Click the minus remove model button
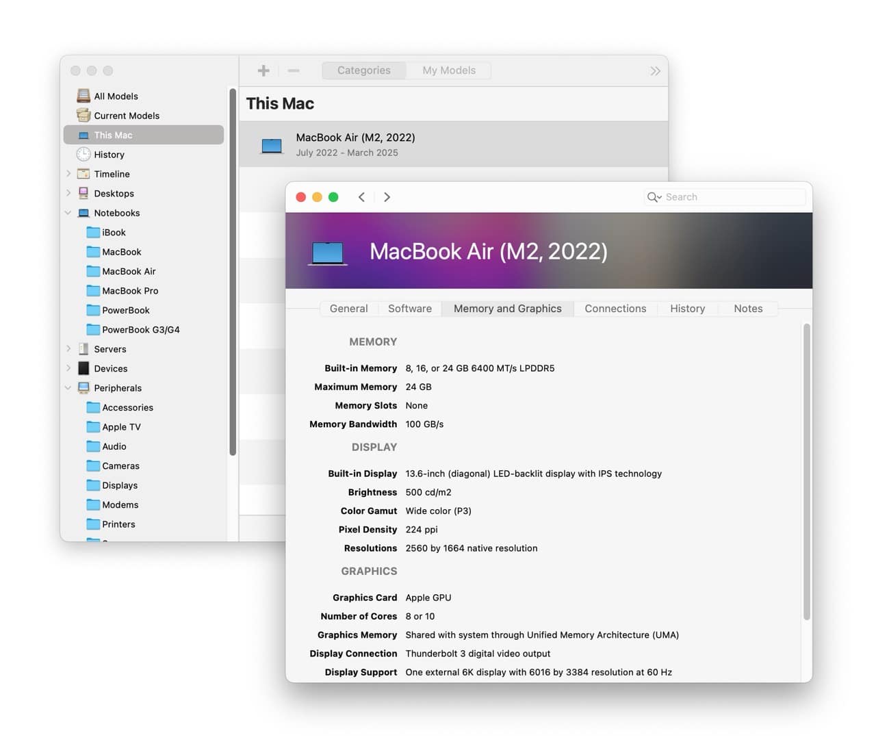876x746 pixels. [294, 70]
